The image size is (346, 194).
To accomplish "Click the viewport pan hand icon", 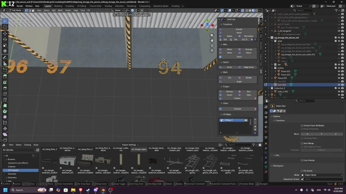I will point(212,40).
